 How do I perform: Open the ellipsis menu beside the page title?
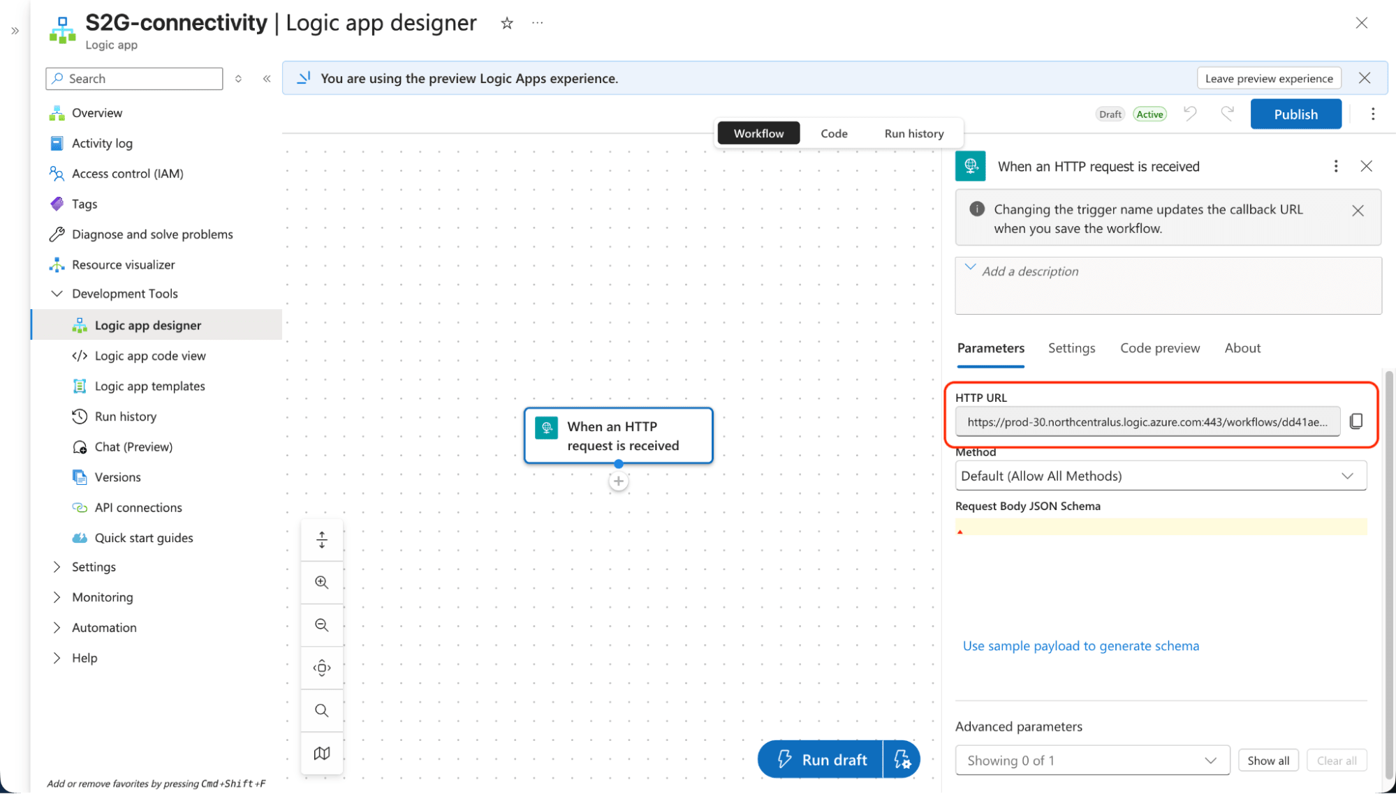point(537,22)
